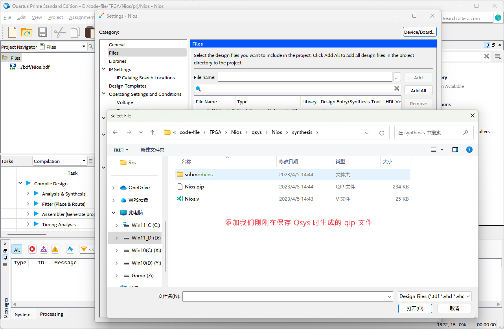Select Libraries category in Settings
This screenshot has height=329, width=504.
click(x=118, y=61)
